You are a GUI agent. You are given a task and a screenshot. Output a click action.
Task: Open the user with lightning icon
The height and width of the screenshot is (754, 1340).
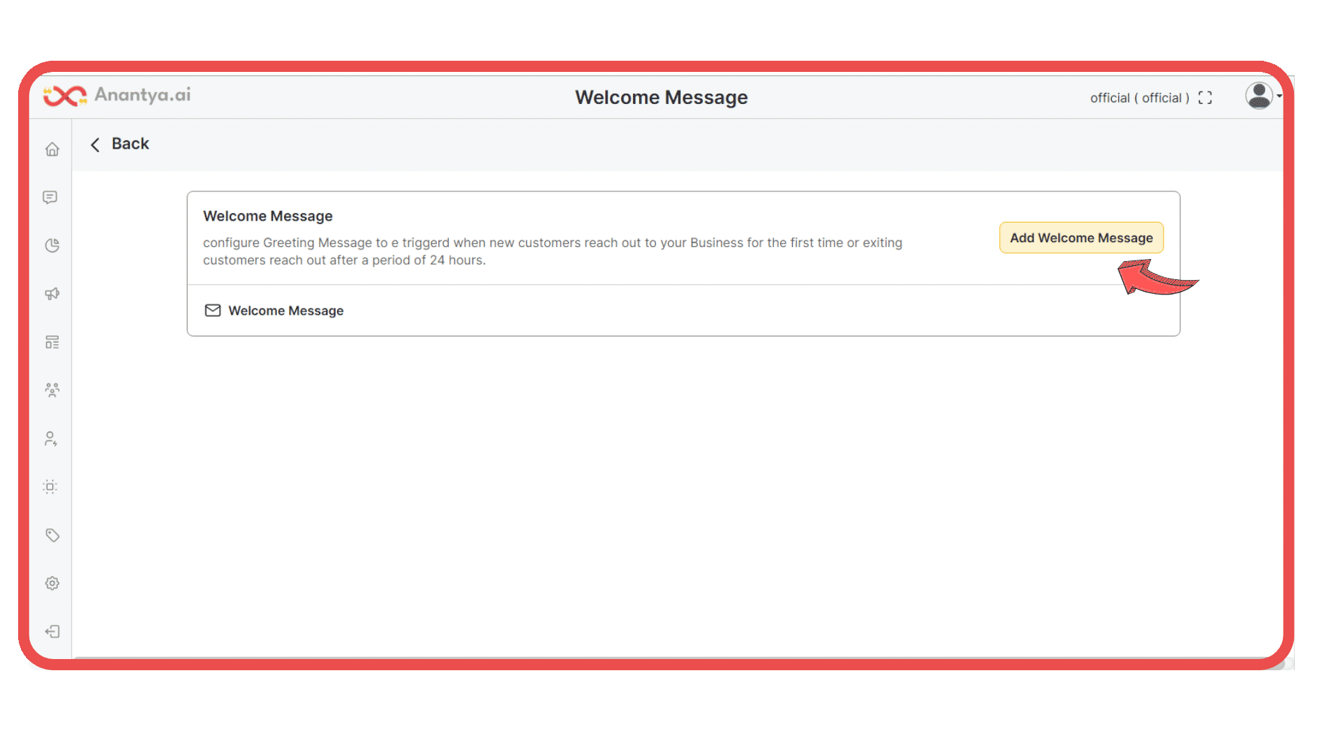pyautogui.click(x=50, y=438)
